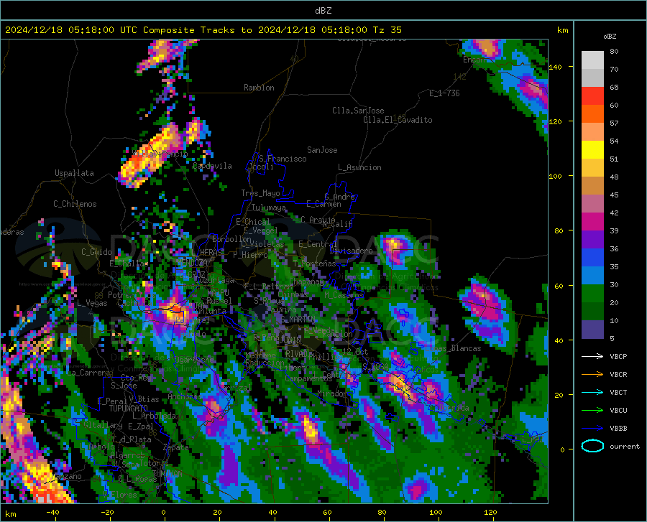Click the L_Vegas place label
The height and width of the screenshot is (522, 647).
pyautogui.click(x=92, y=303)
